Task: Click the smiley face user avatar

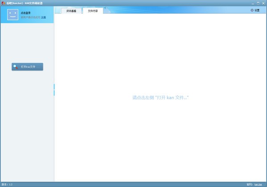Action: click(x=12, y=14)
